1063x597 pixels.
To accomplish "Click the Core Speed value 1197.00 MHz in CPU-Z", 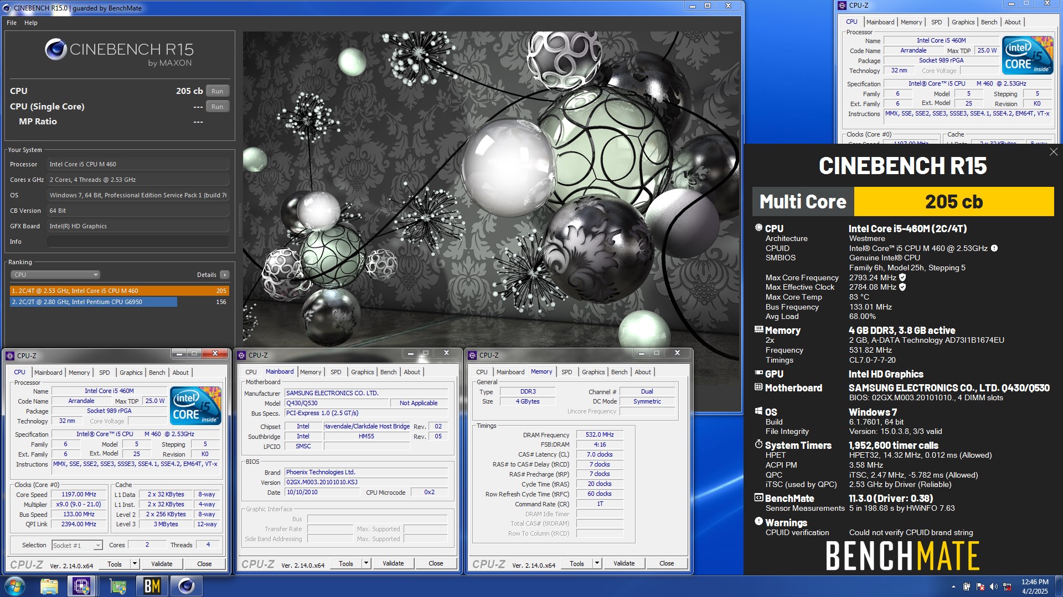I will [x=79, y=495].
